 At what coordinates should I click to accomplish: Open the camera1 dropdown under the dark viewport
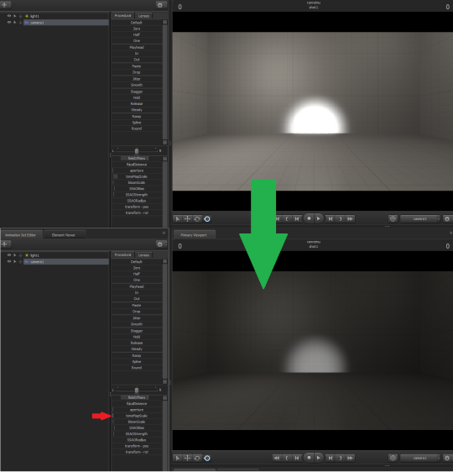click(420, 458)
